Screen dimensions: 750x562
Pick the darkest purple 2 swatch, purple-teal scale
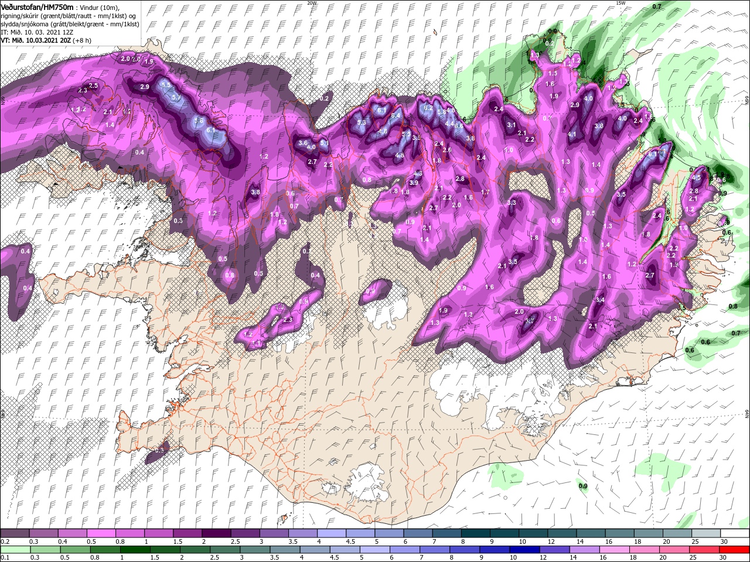click(216, 533)
